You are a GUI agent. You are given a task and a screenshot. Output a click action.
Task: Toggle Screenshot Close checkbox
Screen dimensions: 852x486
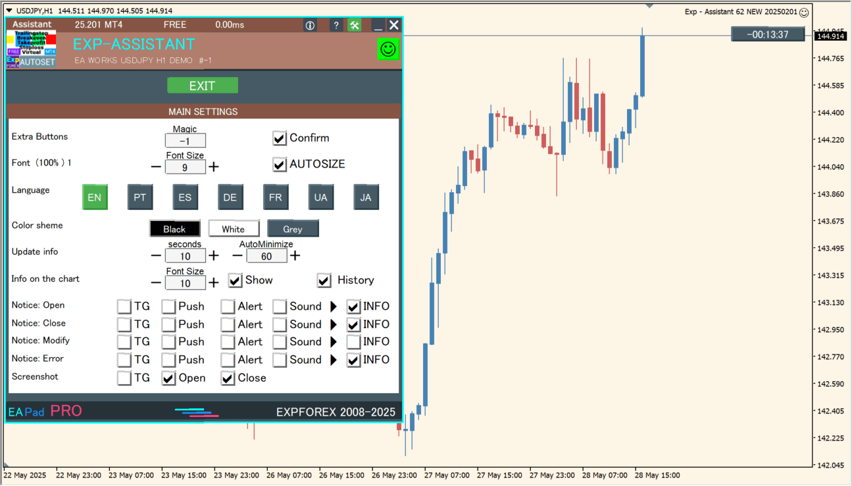[228, 378]
